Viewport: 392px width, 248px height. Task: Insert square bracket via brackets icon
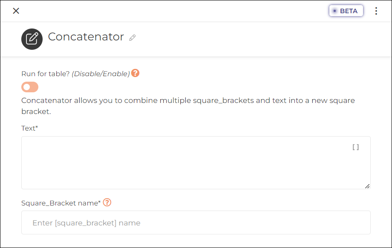click(355, 147)
